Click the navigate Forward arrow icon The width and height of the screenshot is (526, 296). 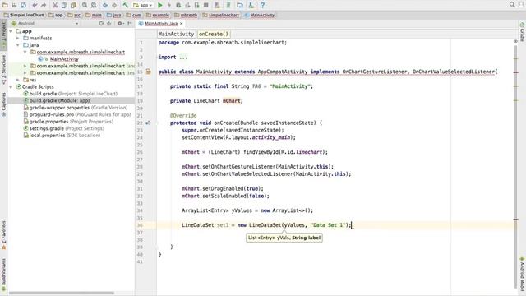tap(114, 5)
